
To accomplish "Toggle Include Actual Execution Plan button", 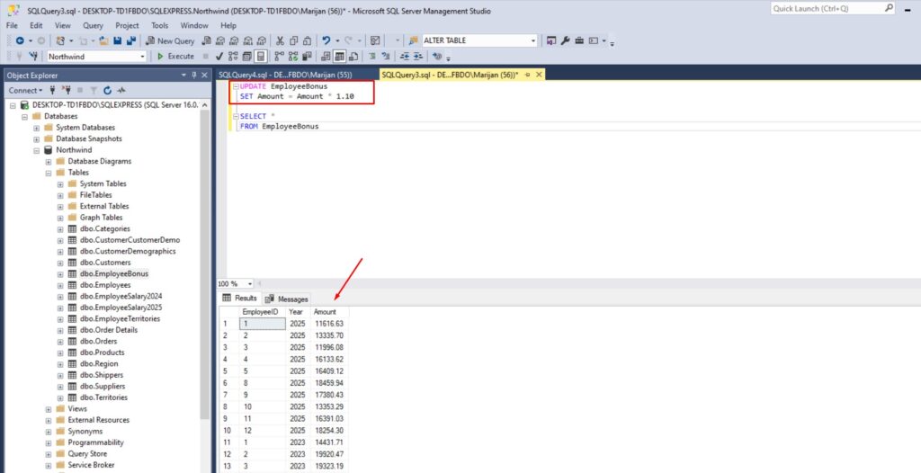I will (279, 57).
